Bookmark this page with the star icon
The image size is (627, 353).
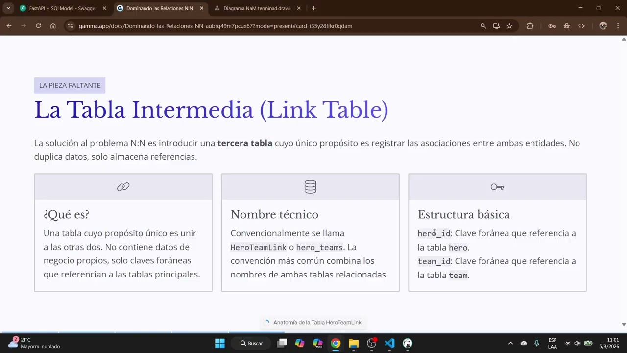click(509, 26)
